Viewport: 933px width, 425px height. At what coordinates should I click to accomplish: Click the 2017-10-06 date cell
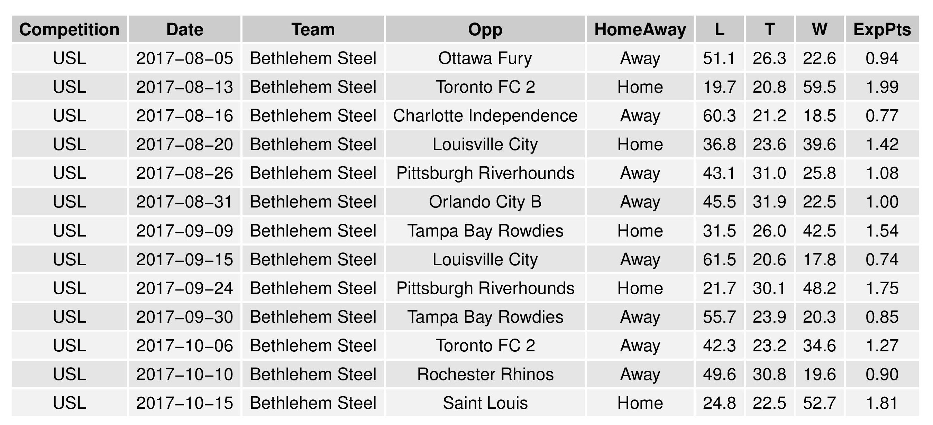coord(185,346)
